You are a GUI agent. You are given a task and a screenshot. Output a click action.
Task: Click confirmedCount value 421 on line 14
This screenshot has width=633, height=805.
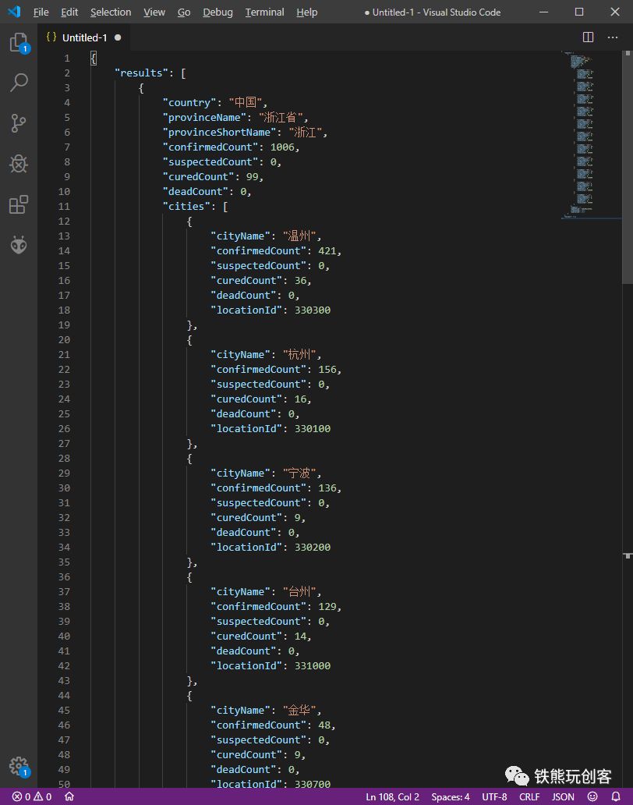(x=327, y=251)
